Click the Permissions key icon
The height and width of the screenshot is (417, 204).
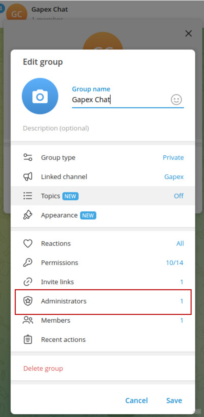click(28, 263)
